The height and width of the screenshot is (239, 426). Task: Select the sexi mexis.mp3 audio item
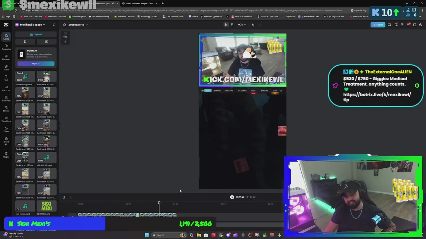pos(25,206)
